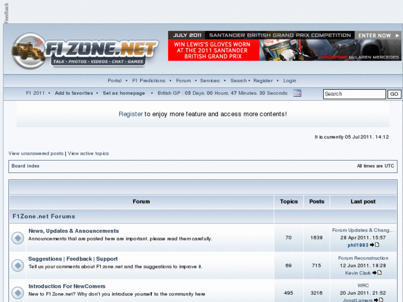Click News, Updates & Announcements forum status icon
403x302 pixels.
pos(18,238)
